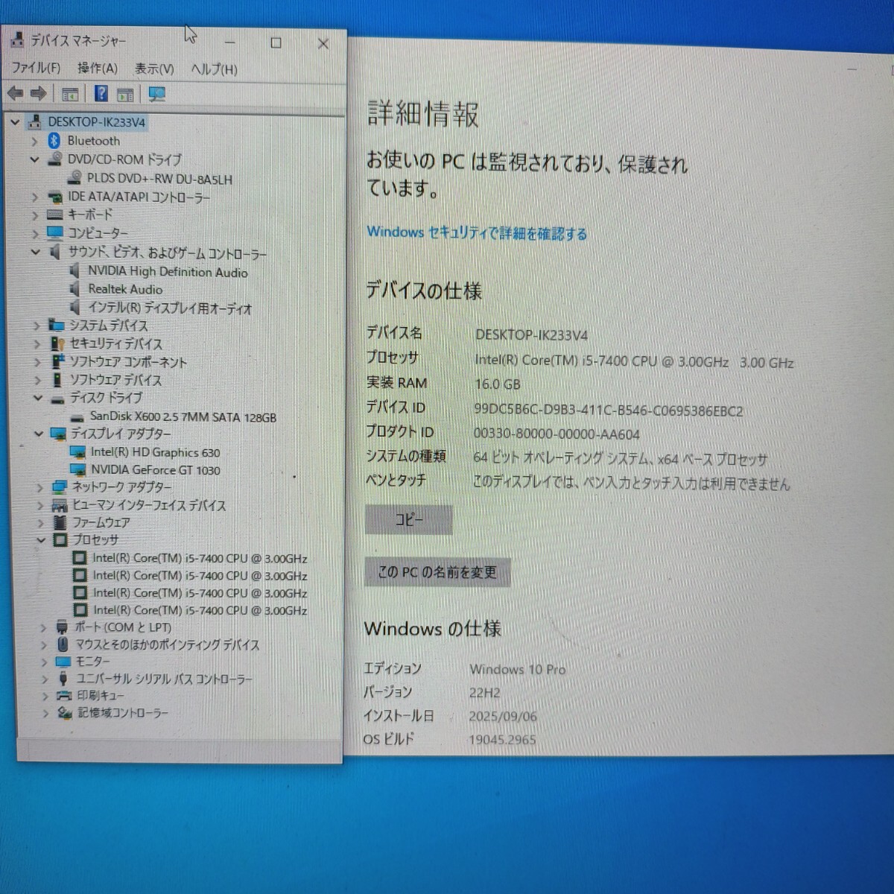Screen dimensions: 894x894
Task: Expand the セキュリティ デバイス category
Action: 37,344
